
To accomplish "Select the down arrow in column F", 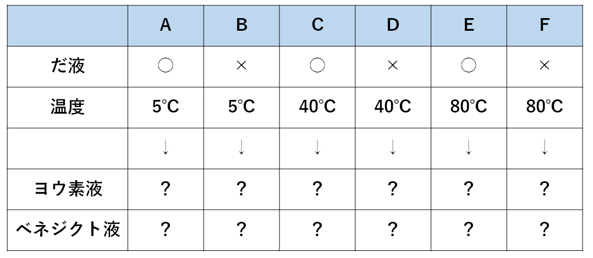I will 544,147.
